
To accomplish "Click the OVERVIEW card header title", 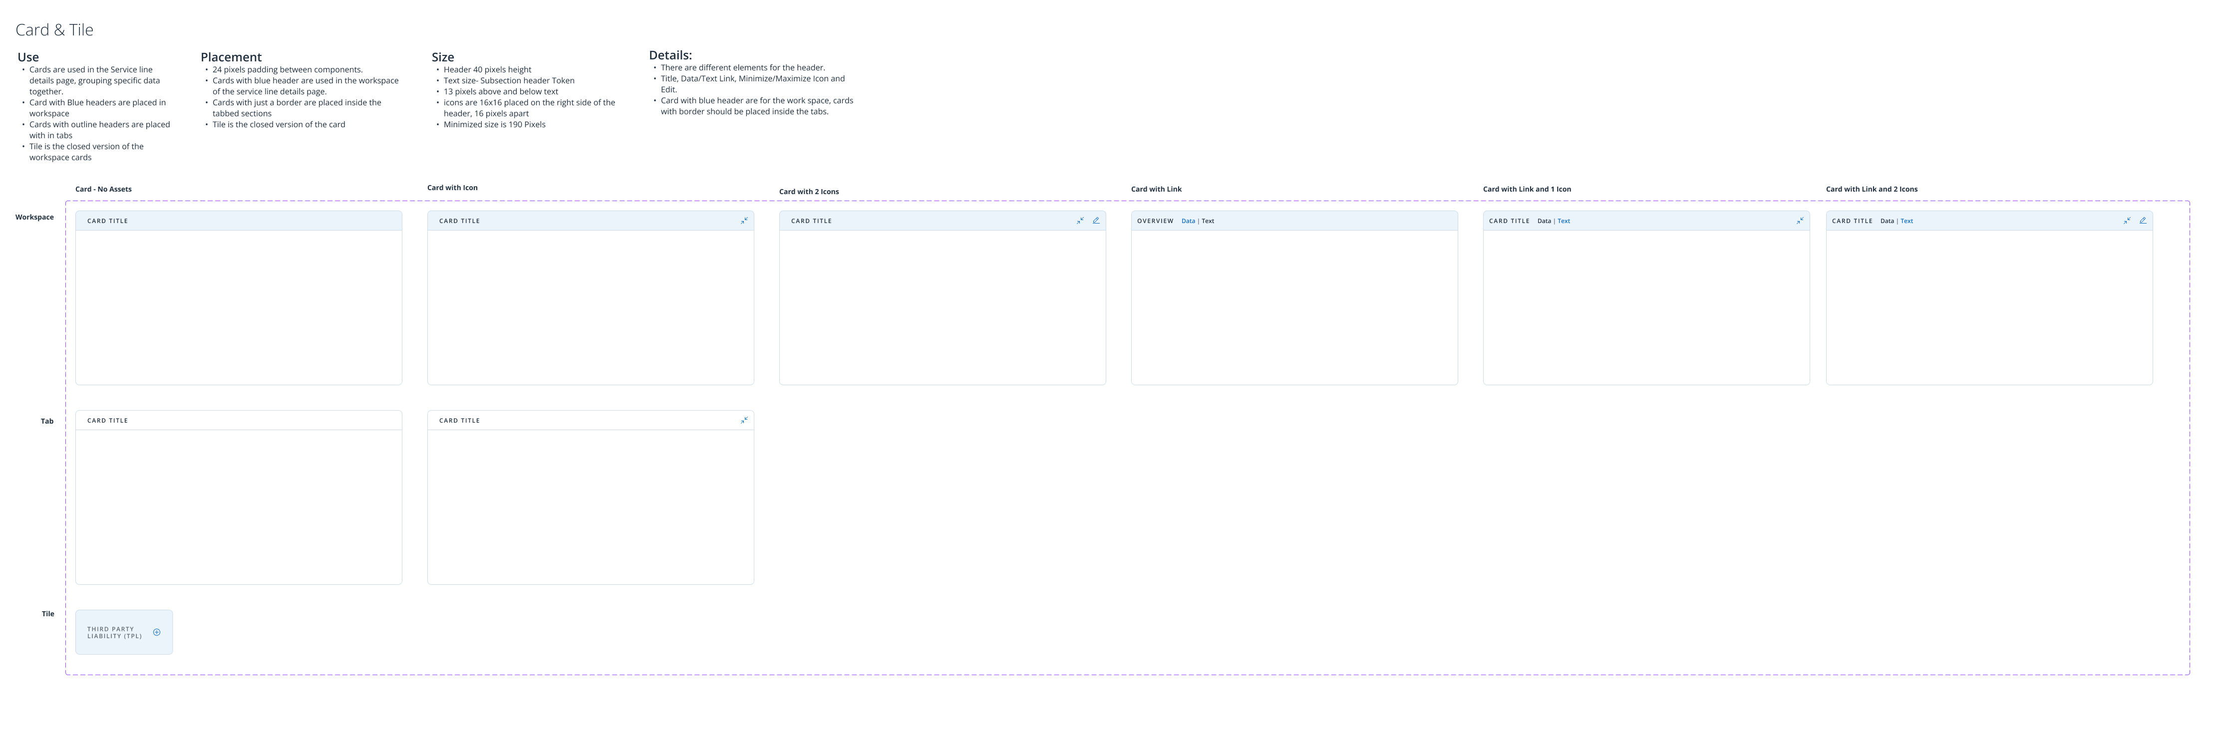I will pyautogui.click(x=1155, y=221).
